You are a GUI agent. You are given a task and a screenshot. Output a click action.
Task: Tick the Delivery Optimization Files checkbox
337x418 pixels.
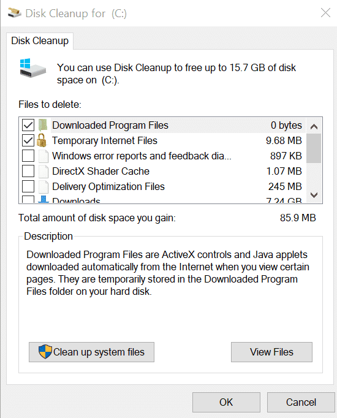coord(28,186)
